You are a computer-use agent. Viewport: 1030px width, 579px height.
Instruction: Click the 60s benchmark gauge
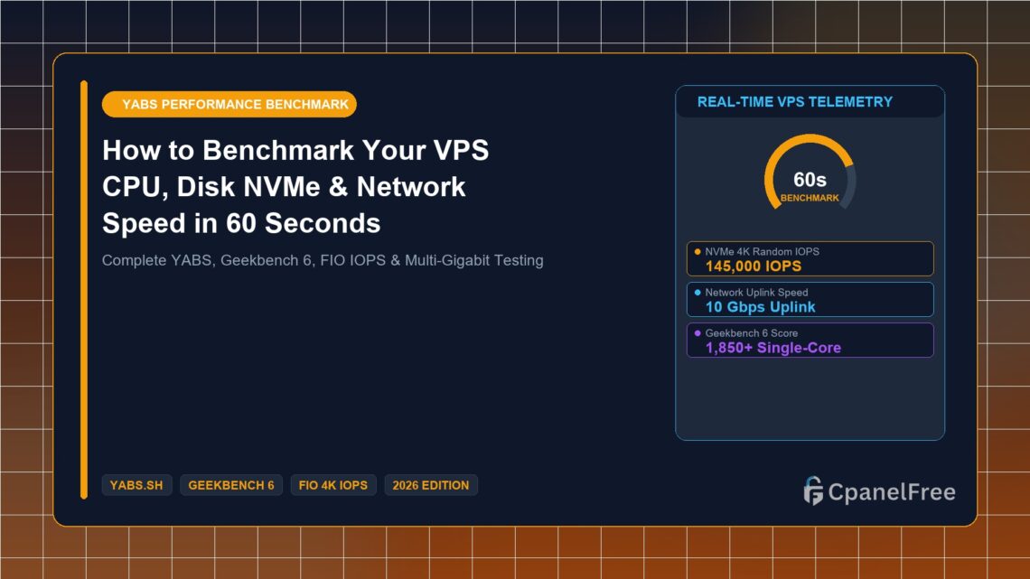click(810, 173)
